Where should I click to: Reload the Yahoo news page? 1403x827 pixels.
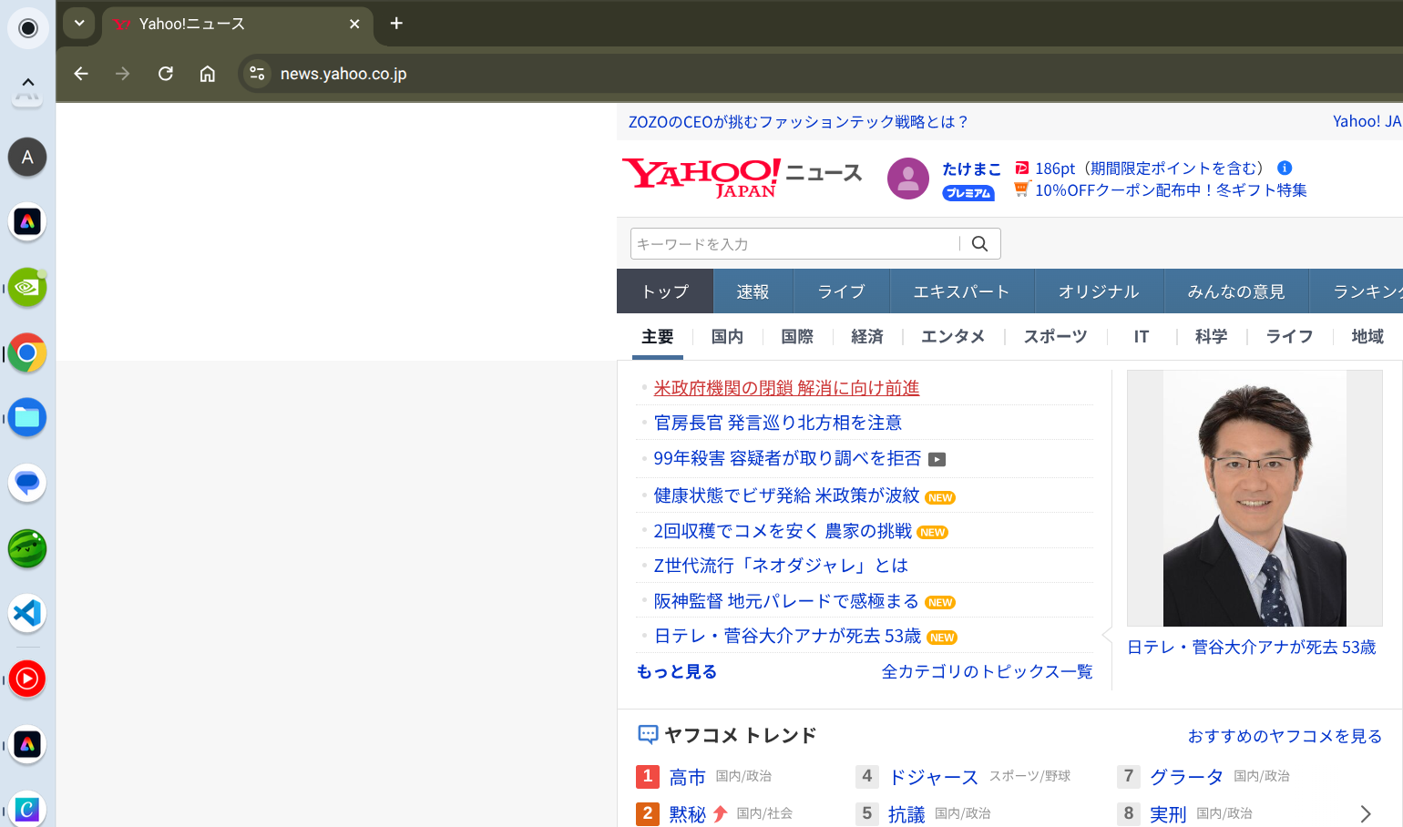coord(165,74)
